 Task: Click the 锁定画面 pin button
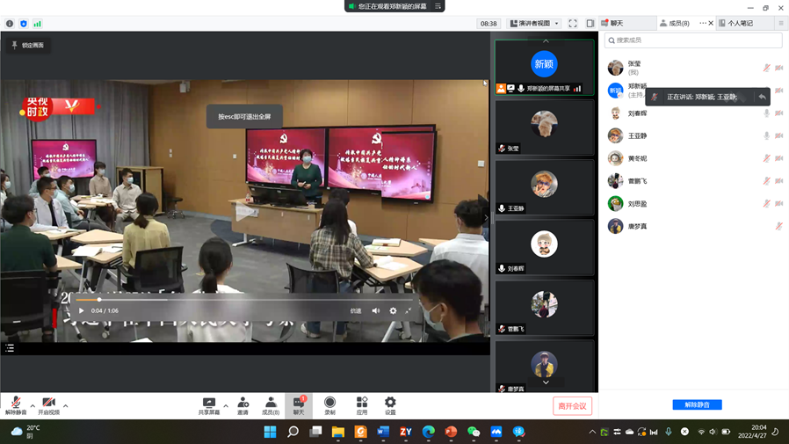28,46
